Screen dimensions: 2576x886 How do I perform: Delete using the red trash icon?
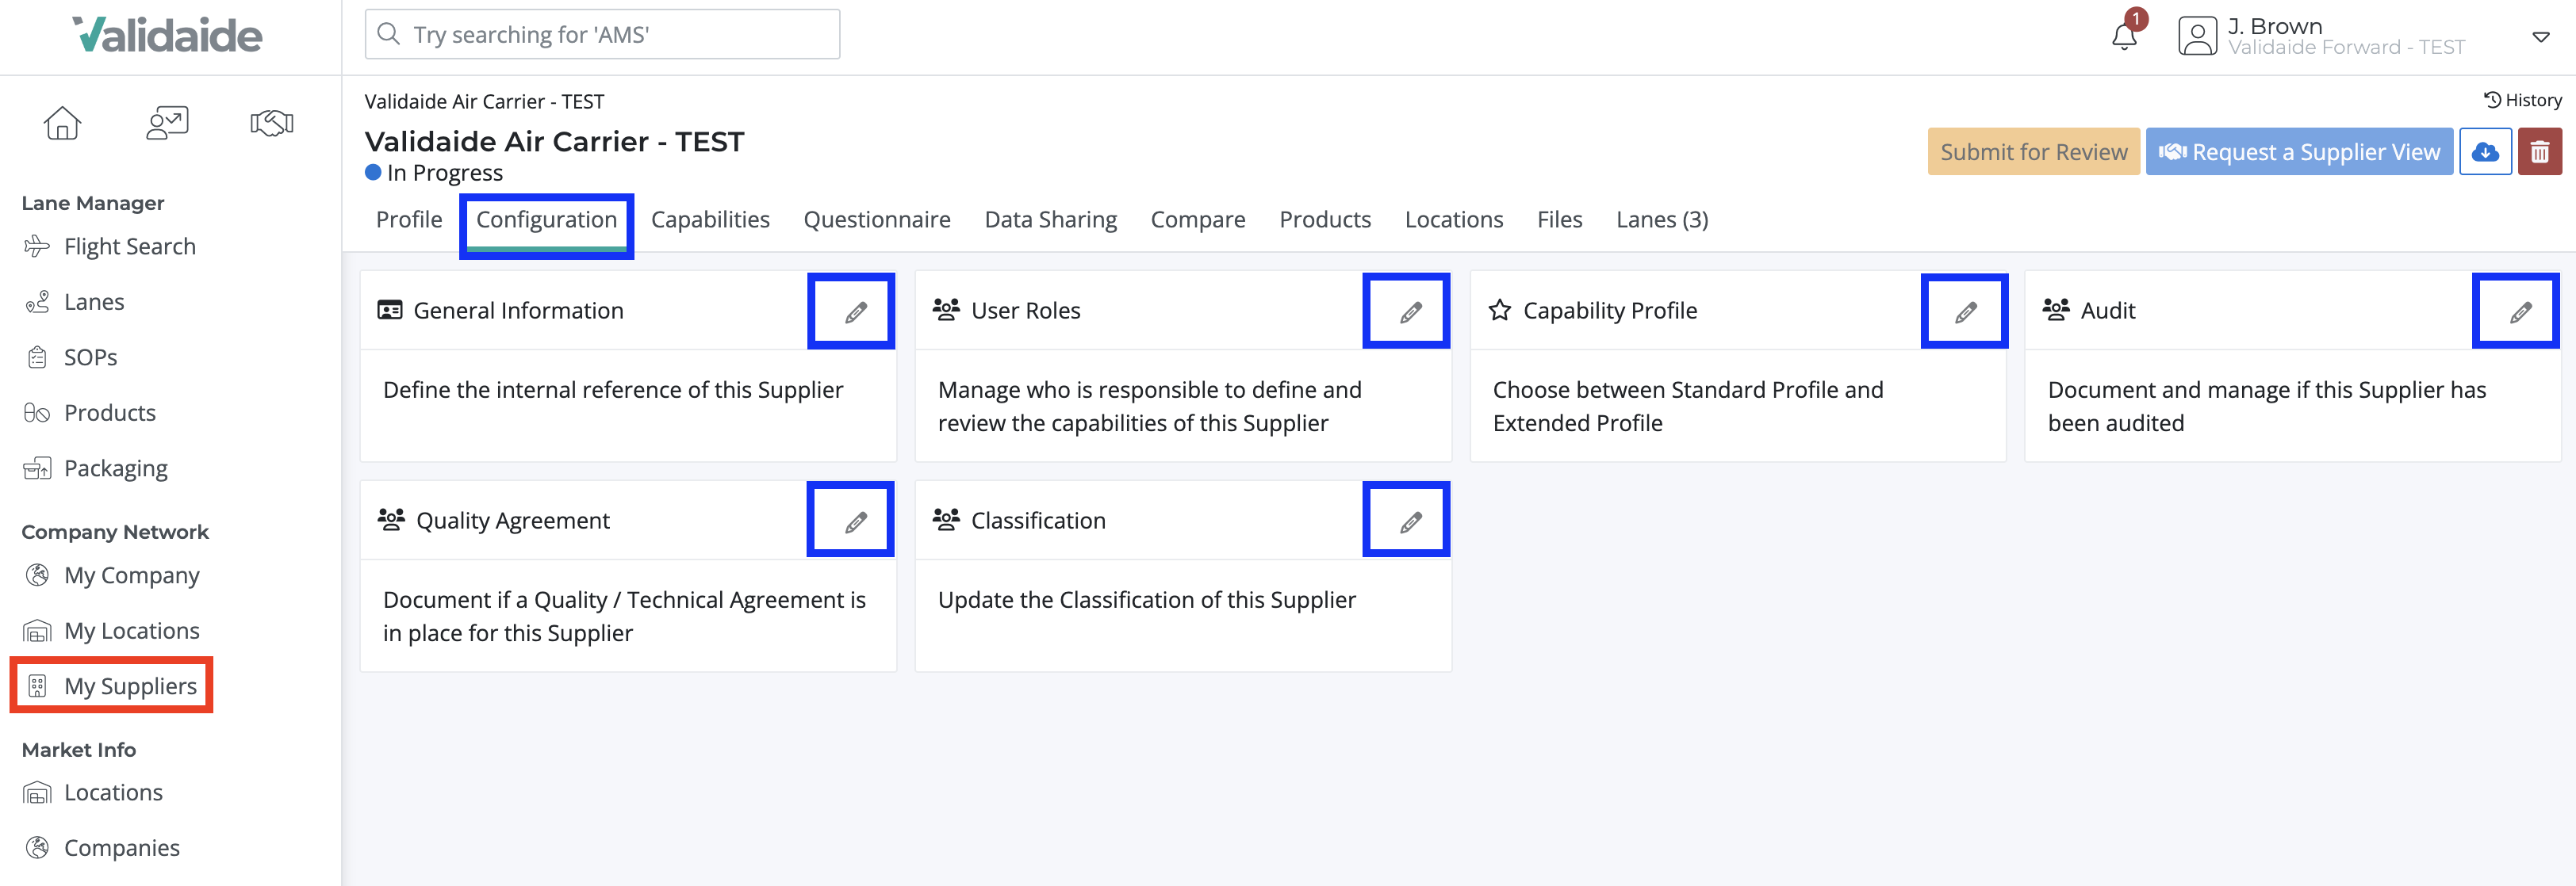2540,152
